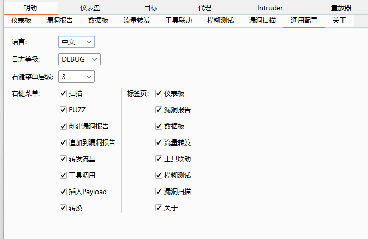Disable the 创建漏洞报告 checkbox
This screenshot has width=368, height=239.
(x=63, y=126)
